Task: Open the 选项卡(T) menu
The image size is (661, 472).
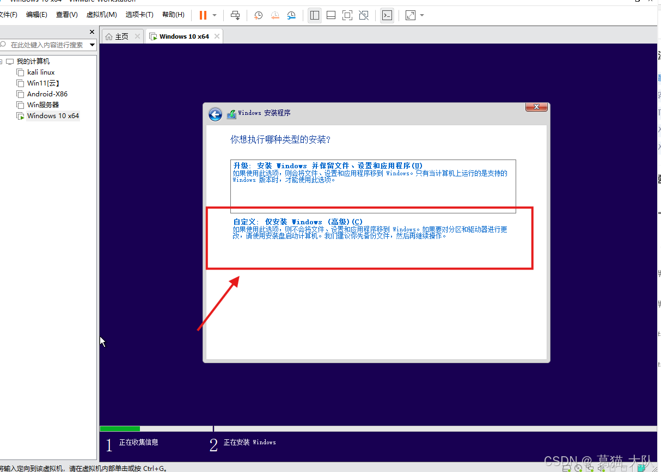Action: [x=139, y=15]
